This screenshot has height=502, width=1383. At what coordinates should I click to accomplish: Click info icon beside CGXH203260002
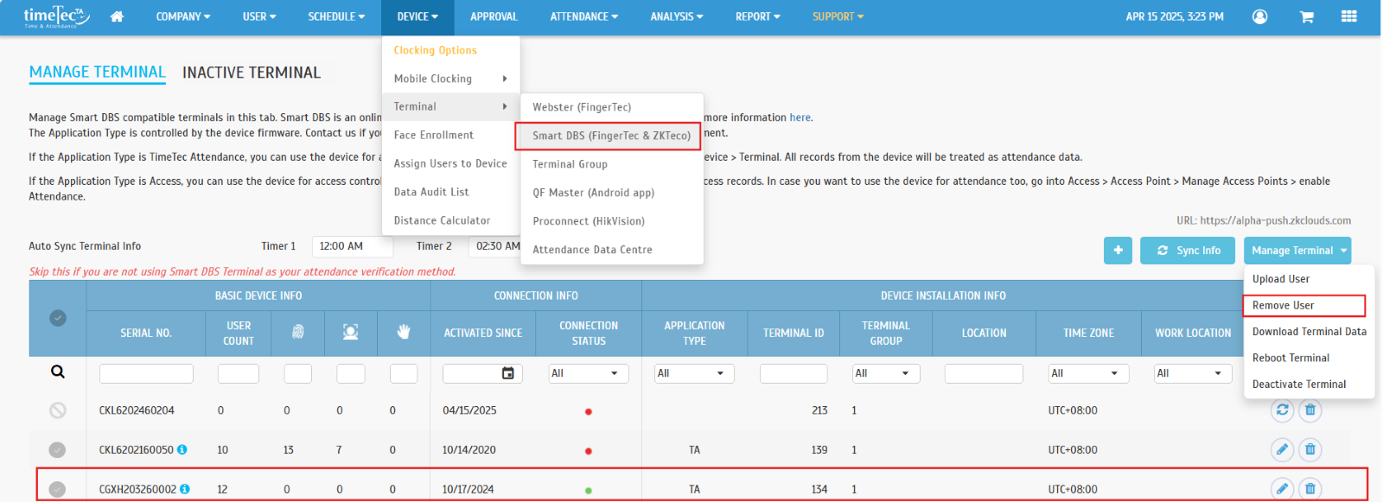click(x=185, y=489)
